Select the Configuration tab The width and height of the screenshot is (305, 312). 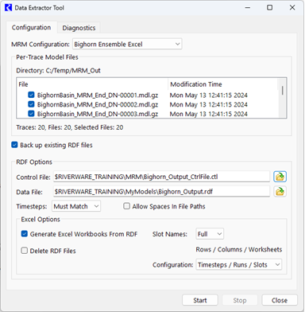click(x=31, y=28)
